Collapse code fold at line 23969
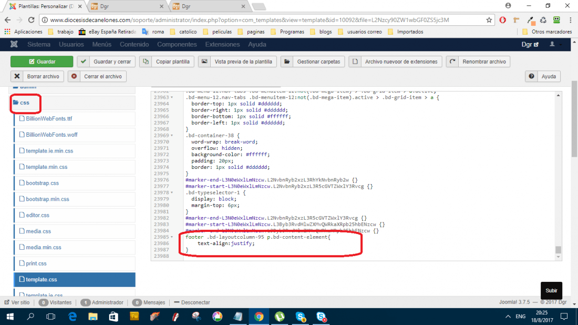This screenshot has width=578, height=325. pyautogui.click(x=172, y=135)
